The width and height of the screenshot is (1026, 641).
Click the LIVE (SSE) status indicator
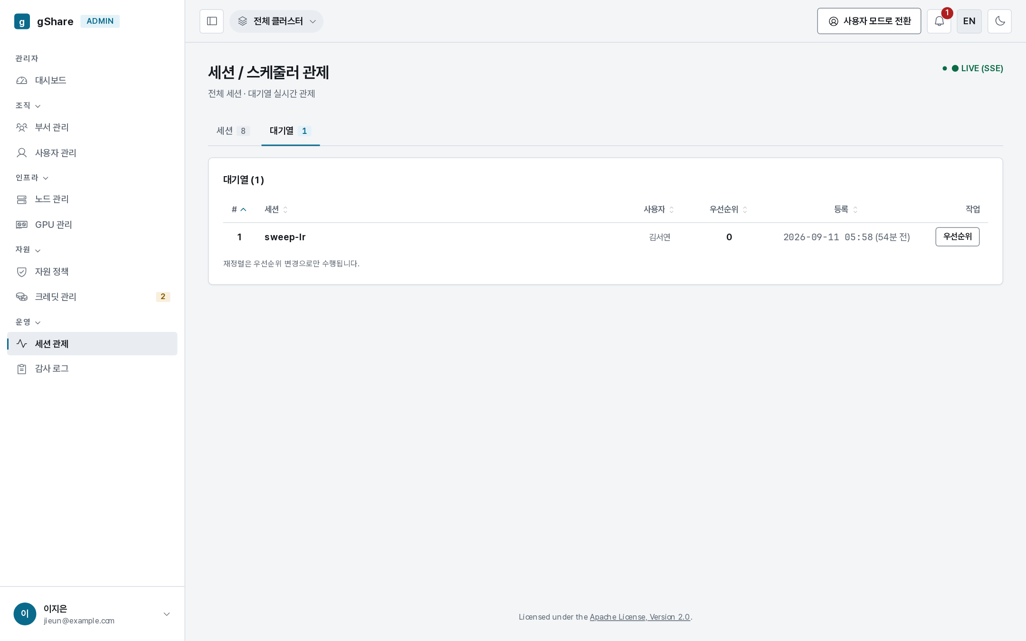tap(973, 68)
